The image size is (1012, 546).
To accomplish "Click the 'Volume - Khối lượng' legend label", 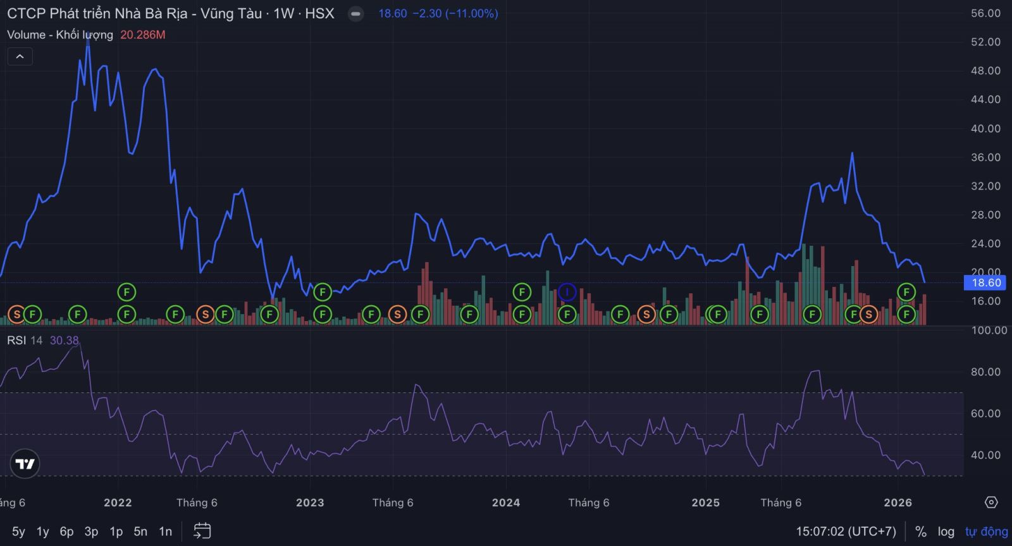I will pos(60,35).
